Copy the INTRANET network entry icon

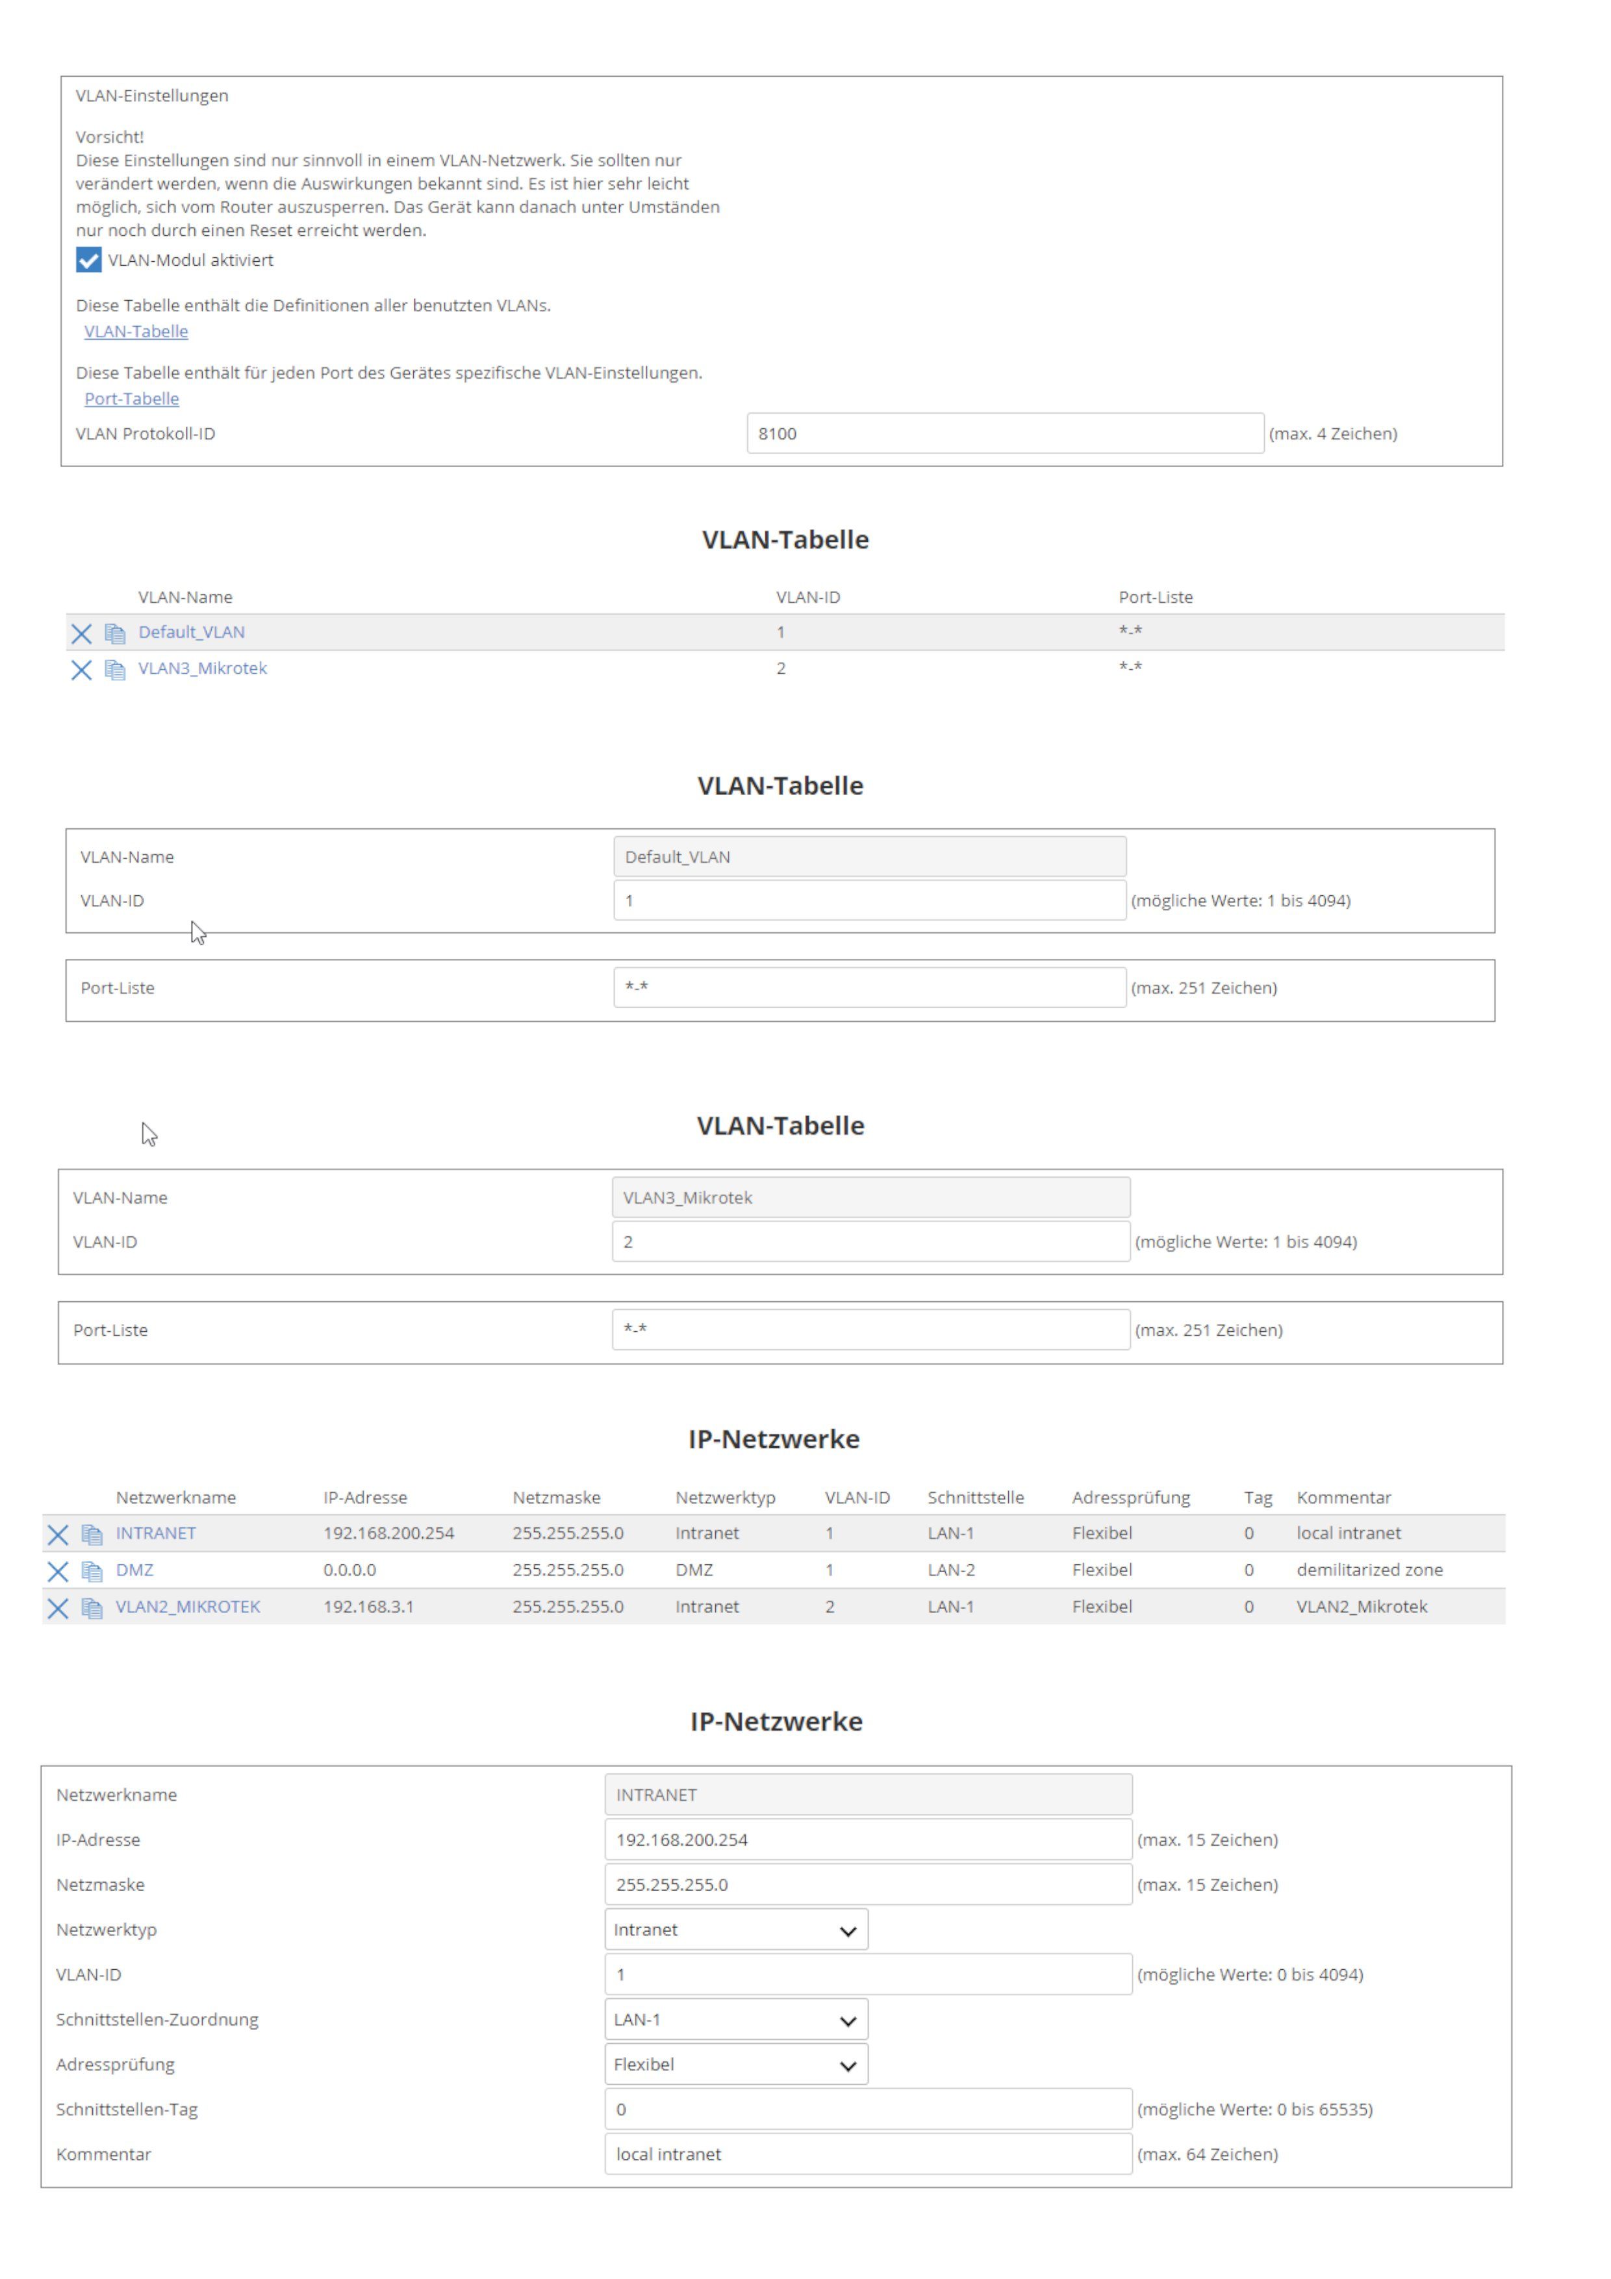tap(92, 1534)
